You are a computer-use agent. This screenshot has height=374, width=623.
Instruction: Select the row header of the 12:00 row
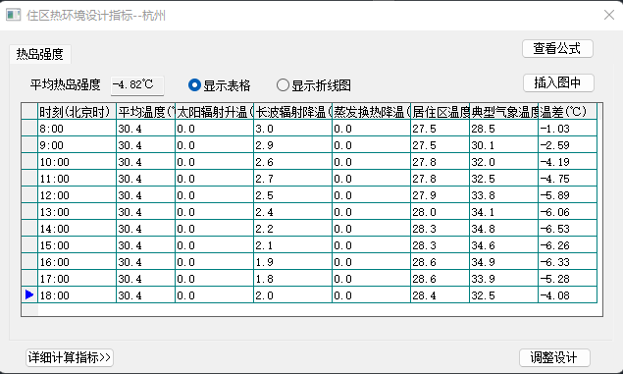29,194
